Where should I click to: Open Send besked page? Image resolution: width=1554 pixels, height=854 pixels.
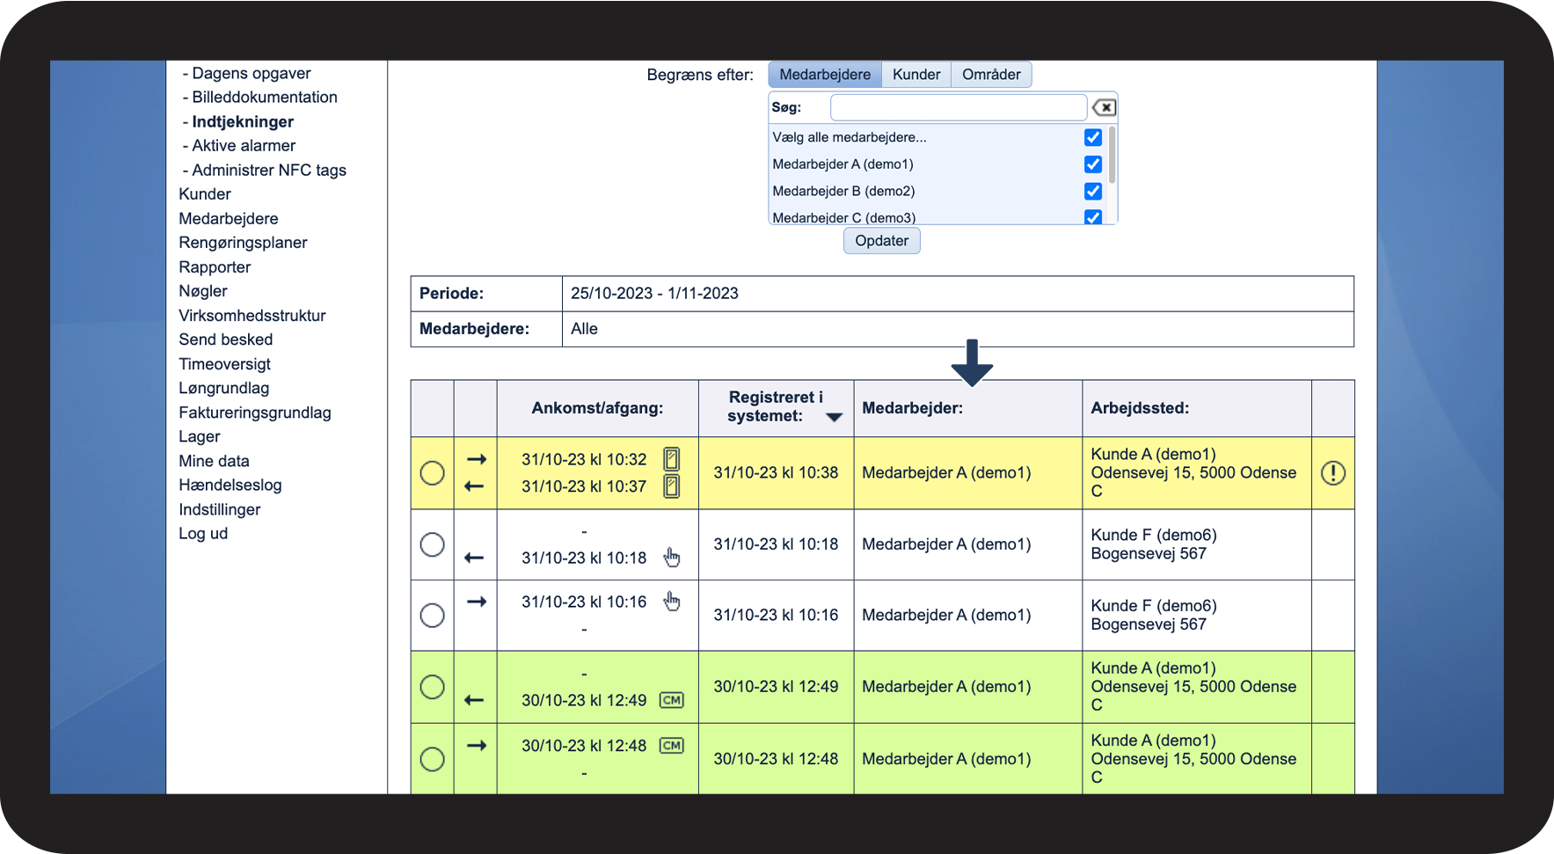coord(226,339)
